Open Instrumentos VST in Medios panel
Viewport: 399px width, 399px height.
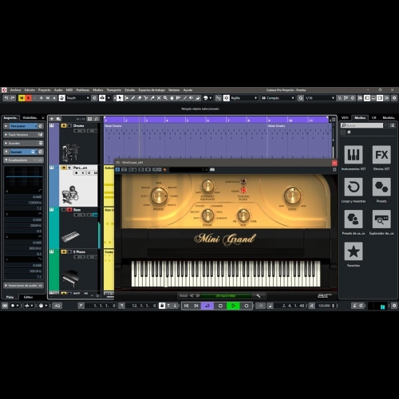click(354, 155)
